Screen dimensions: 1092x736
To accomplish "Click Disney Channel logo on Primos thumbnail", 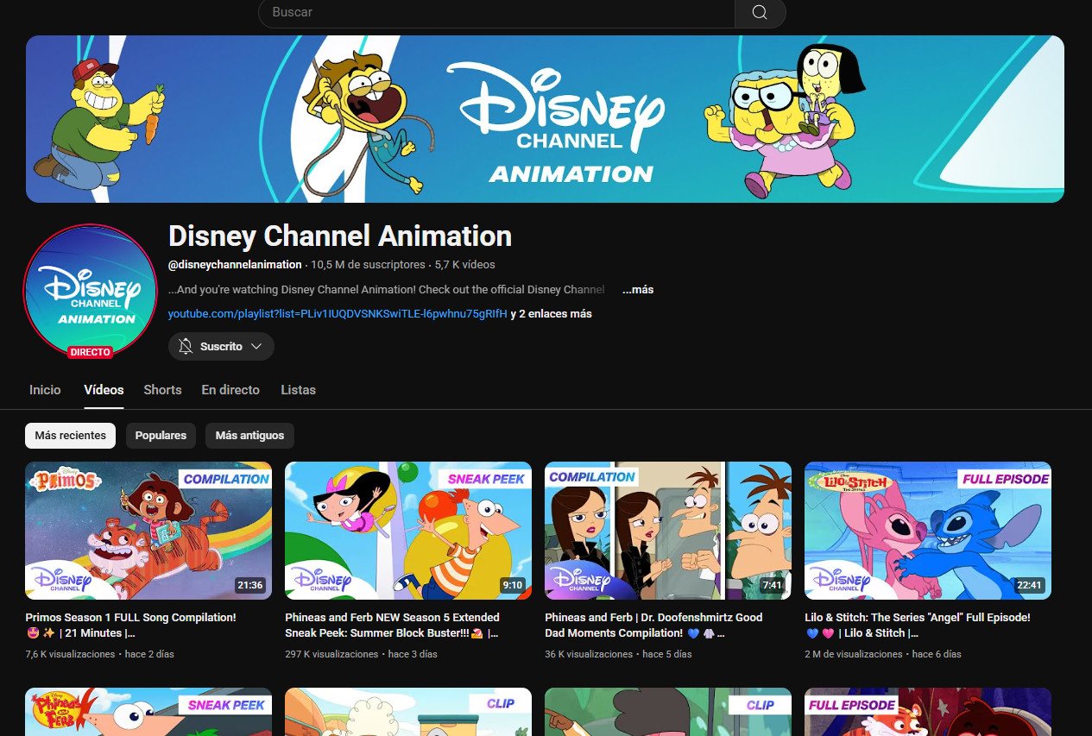I will [x=61, y=579].
